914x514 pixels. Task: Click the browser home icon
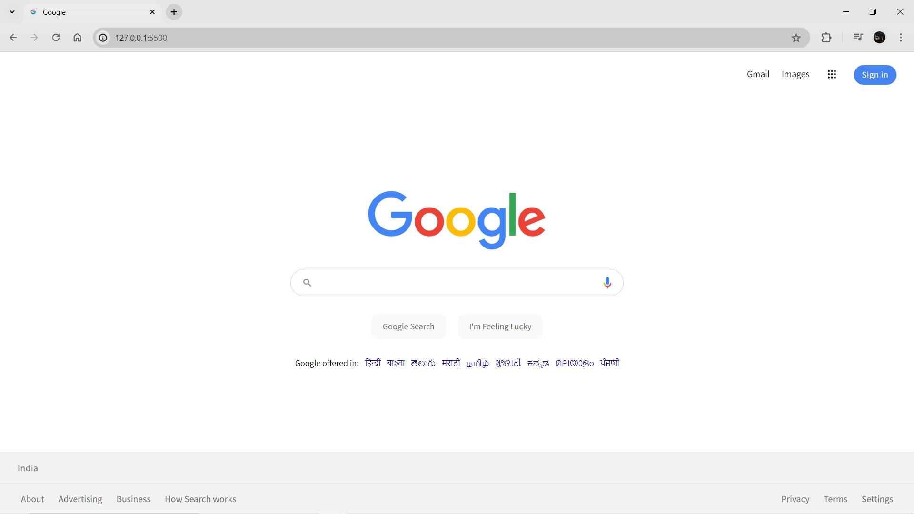point(77,38)
